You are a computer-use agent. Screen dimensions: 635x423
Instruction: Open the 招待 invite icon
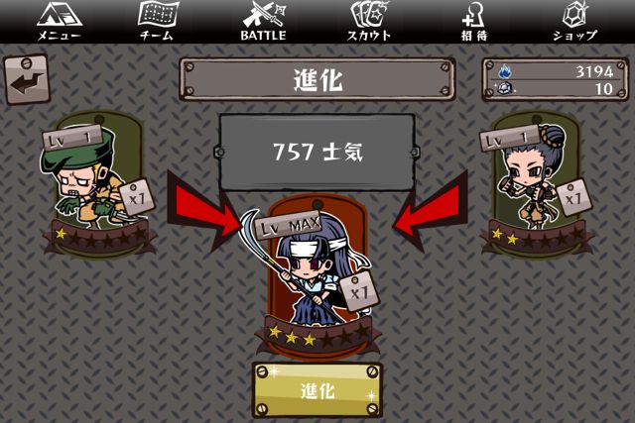[474, 21]
